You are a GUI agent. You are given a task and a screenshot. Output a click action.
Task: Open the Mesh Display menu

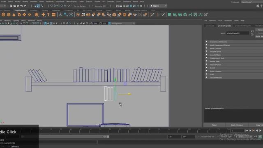coord(72,1)
